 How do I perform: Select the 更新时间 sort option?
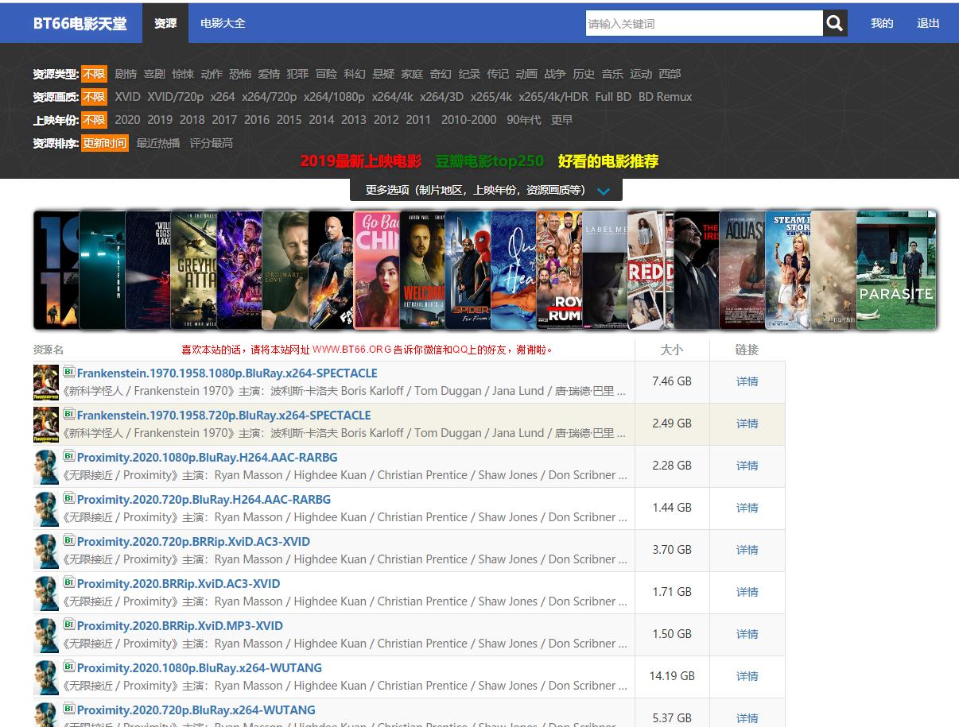click(105, 143)
